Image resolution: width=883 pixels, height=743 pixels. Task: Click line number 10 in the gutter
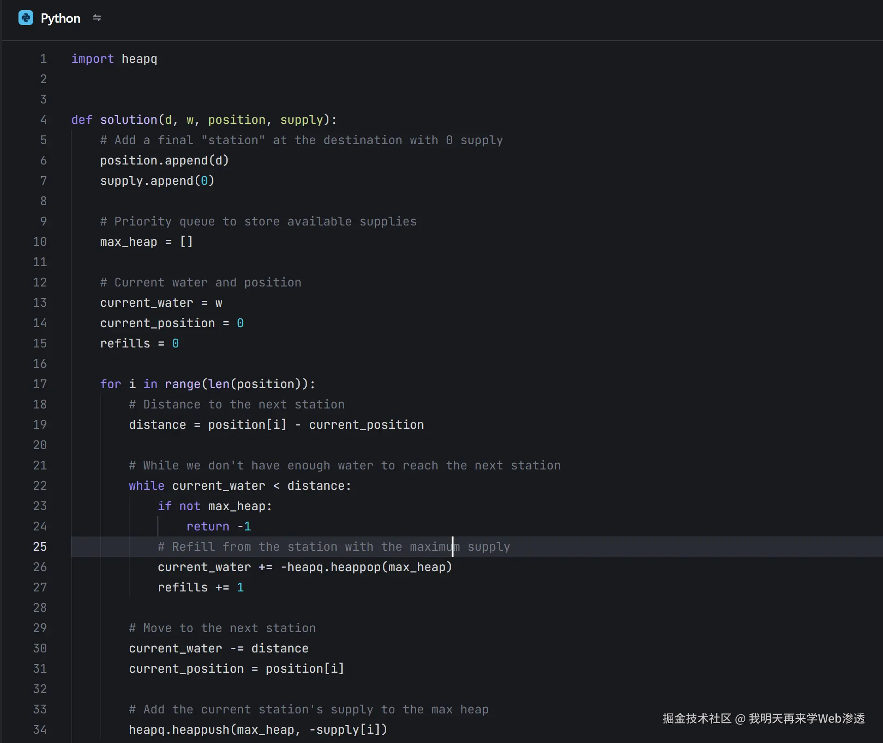click(x=40, y=242)
